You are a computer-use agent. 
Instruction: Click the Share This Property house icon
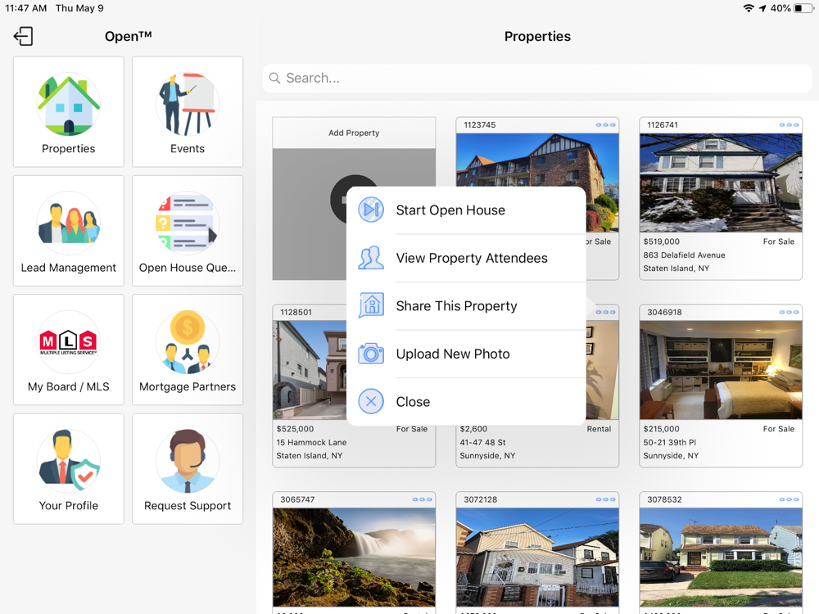pyautogui.click(x=371, y=305)
